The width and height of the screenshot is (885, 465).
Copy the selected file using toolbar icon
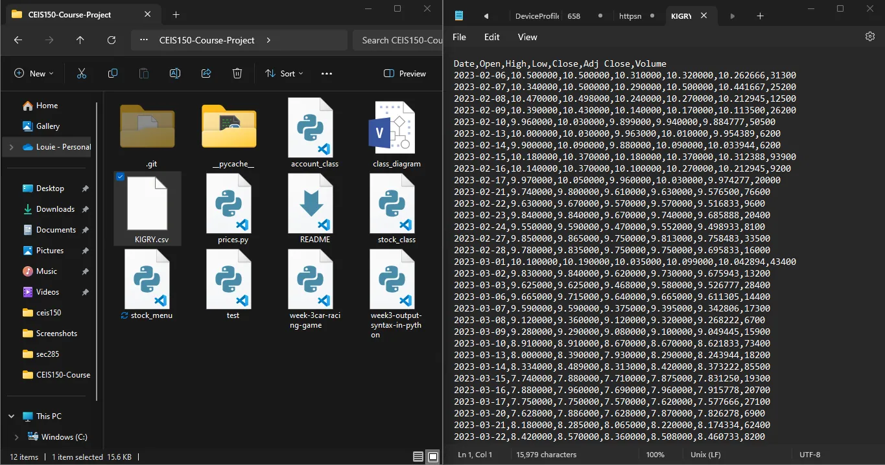113,74
